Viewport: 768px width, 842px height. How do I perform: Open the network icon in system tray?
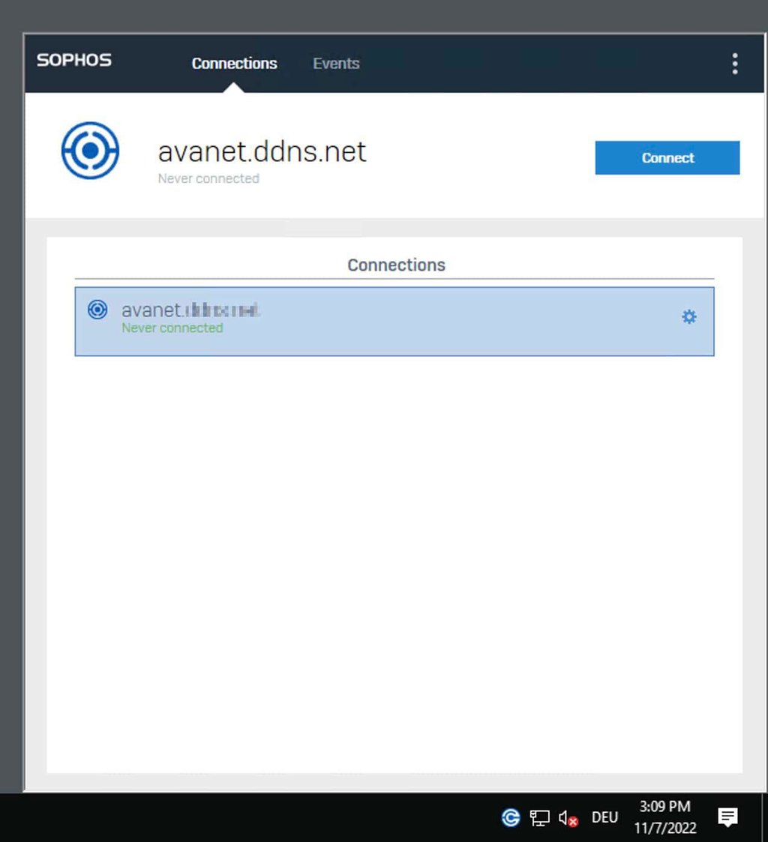(540, 818)
